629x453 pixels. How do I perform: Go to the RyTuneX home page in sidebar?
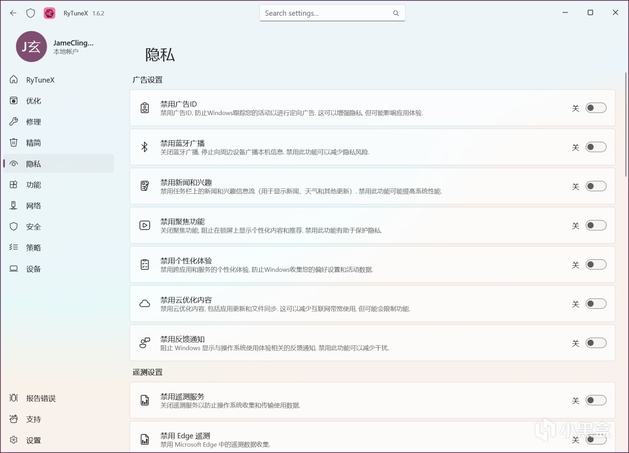[58, 80]
